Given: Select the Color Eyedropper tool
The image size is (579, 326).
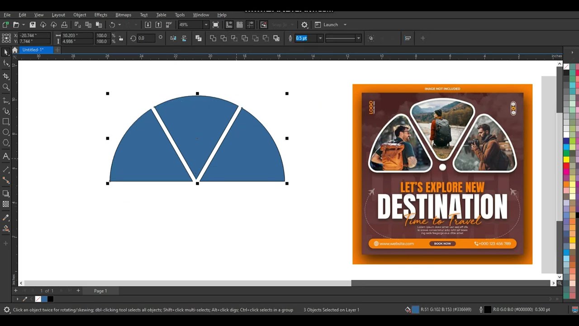Looking at the screenshot, I should pyautogui.click(x=6, y=217).
